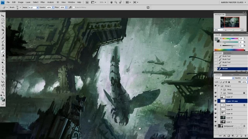The height and width of the screenshot is (139, 248).
Task: Toggle visibility of Layer 12
Action: [215, 118]
